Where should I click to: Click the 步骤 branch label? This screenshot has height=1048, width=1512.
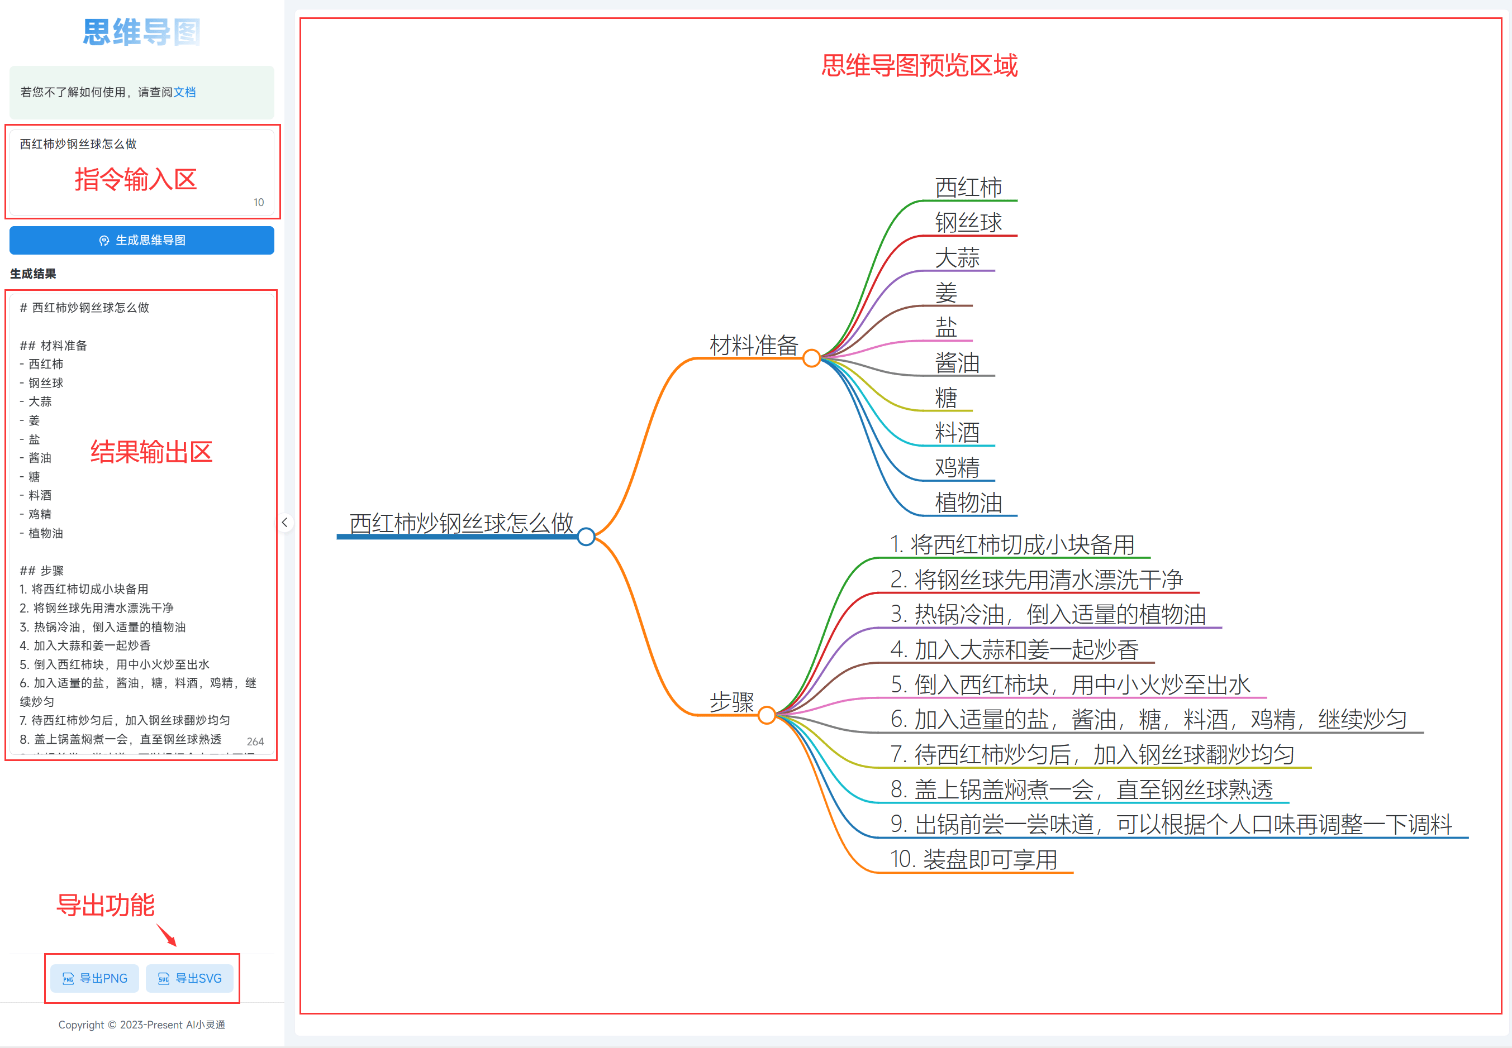click(x=731, y=702)
